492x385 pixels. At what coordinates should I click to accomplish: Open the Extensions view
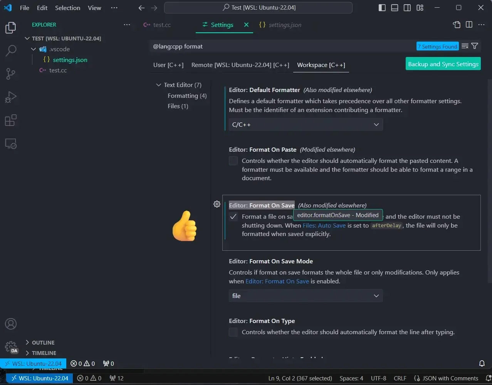(x=11, y=120)
